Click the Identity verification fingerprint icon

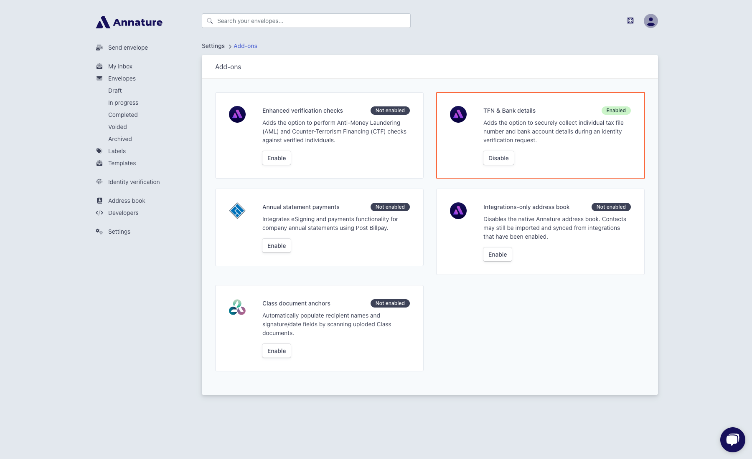[x=99, y=182]
